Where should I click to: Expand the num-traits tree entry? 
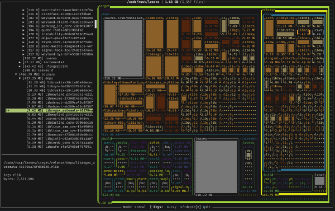pyautogui.click(x=23, y=10)
